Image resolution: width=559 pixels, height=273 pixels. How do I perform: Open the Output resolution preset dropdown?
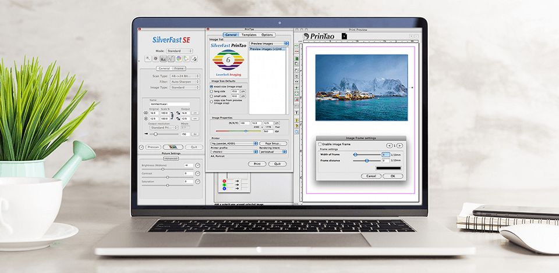tap(164, 128)
